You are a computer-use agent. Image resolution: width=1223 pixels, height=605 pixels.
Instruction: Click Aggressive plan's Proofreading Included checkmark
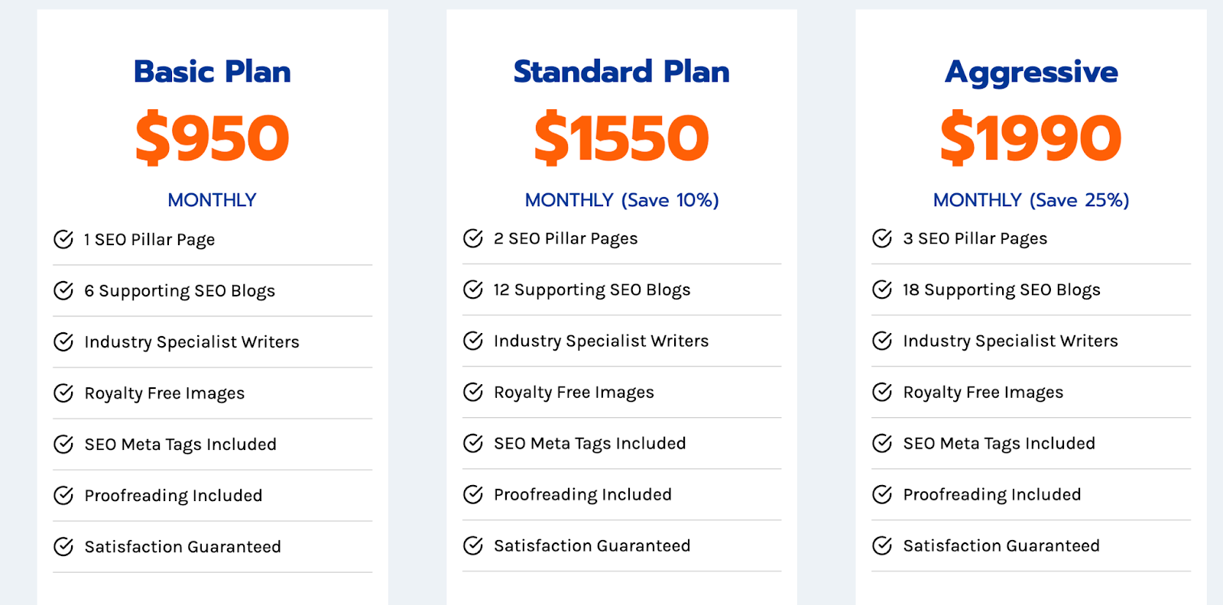coord(882,494)
